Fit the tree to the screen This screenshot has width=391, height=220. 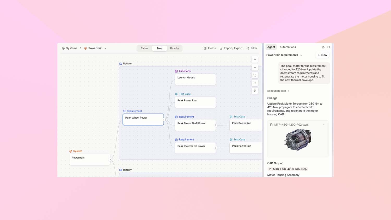click(x=255, y=75)
